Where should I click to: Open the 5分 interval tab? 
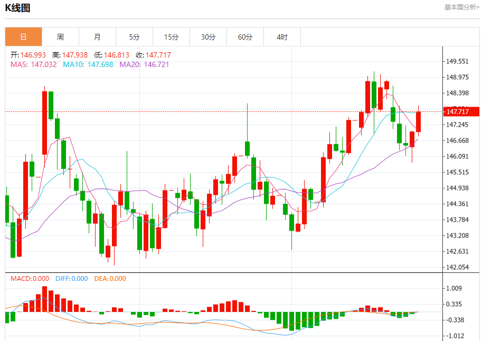(x=134, y=37)
